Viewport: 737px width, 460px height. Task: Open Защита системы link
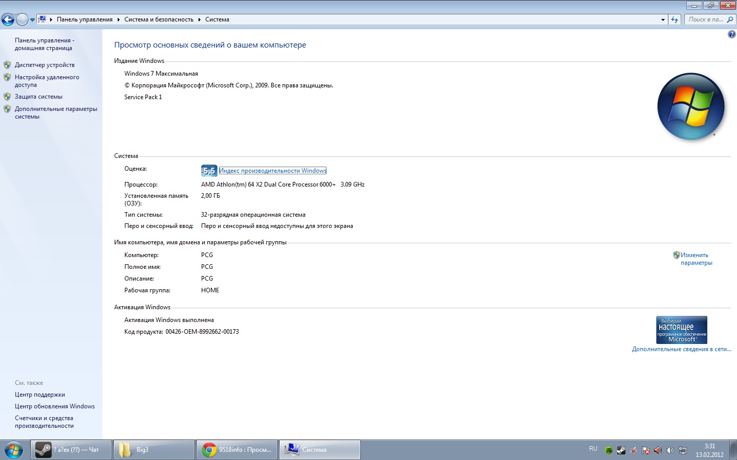(x=38, y=97)
